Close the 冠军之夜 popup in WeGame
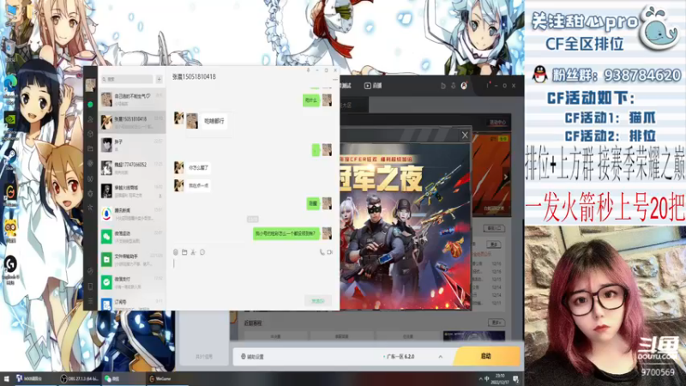This screenshot has width=686, height=386. point(465,136)
